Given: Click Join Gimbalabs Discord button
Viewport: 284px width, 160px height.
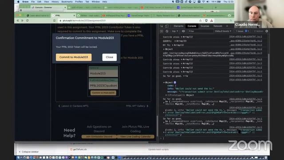Looking at the screenshot, I should click(x=99, y=136).
